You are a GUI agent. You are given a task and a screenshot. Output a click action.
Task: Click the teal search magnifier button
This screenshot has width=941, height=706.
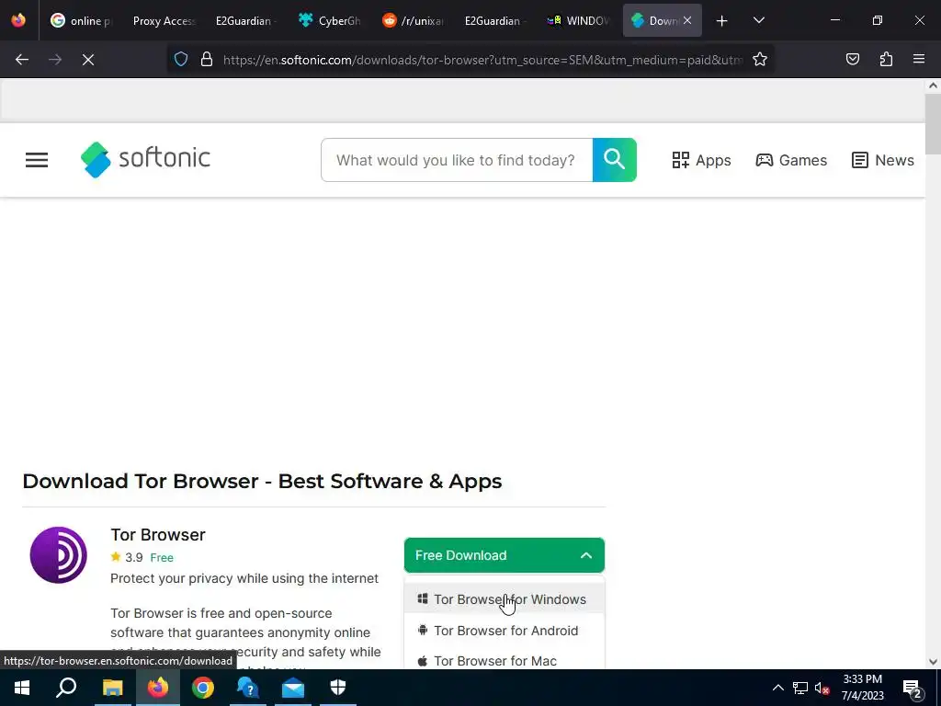(x=614, y=160)
